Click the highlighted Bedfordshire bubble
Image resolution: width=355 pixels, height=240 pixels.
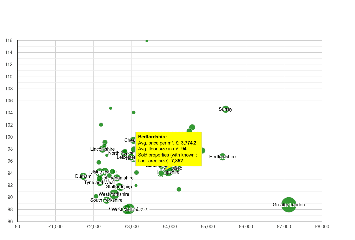(161, 173)
